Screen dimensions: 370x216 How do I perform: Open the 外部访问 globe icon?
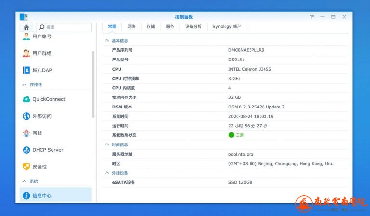tap(26, 116)
